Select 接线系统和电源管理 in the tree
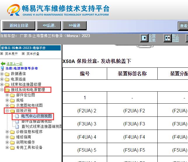The width and height of the screenshot is (188, 162). [28, 90]
